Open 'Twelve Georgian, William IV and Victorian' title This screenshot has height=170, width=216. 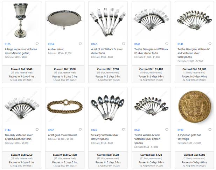[193, 53]
